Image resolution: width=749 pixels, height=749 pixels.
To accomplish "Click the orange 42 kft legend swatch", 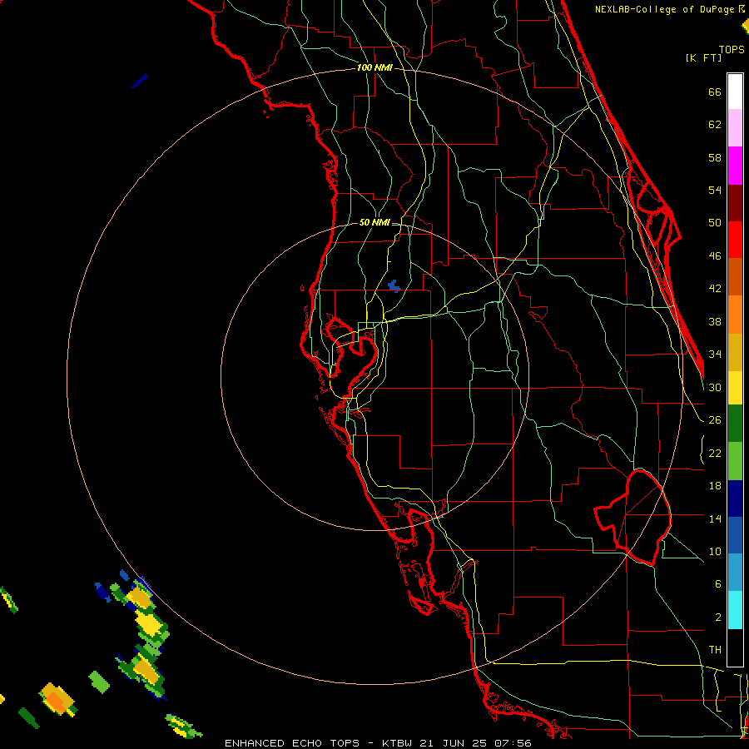I will tap(735, 315).
